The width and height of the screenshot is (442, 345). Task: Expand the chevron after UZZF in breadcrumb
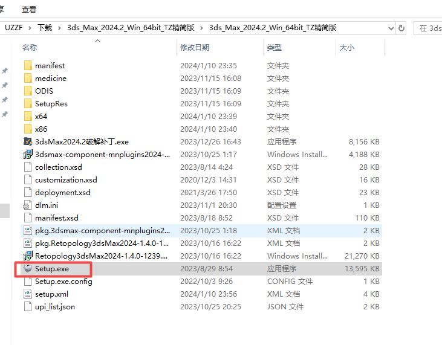pos(30,28)
